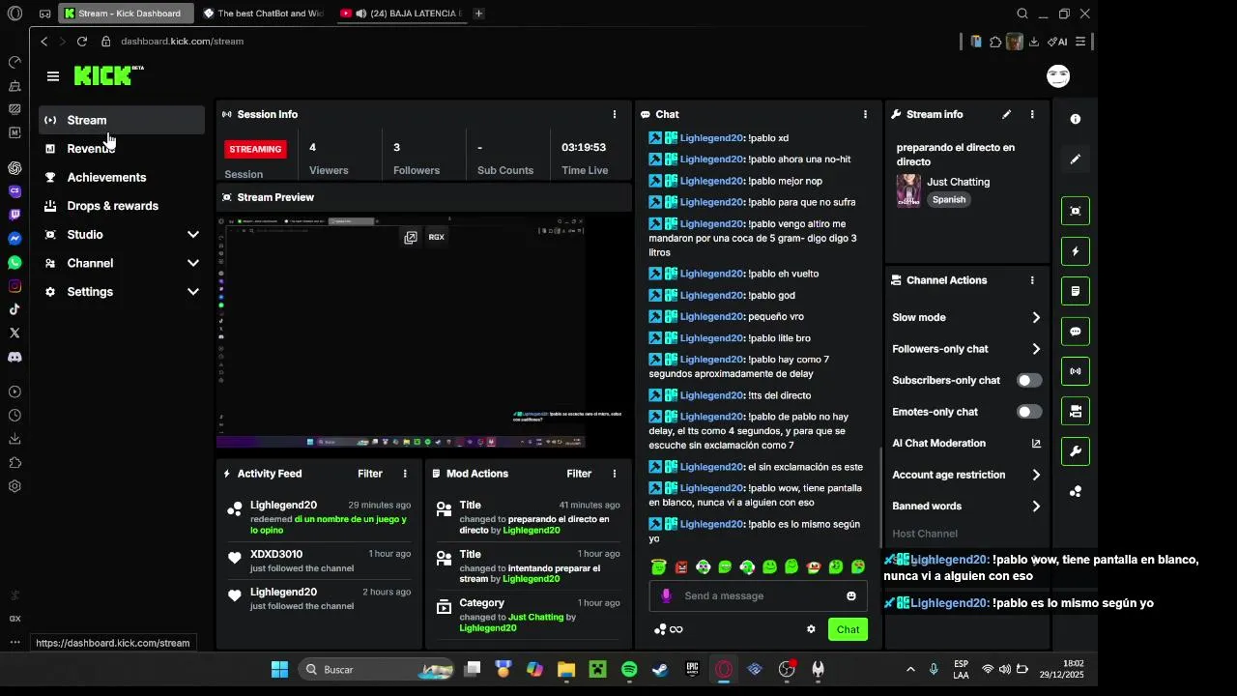Viewport: 1237px width, 696px height.
Task: Open chat settings gear icon
Action: tap(811, 629)
